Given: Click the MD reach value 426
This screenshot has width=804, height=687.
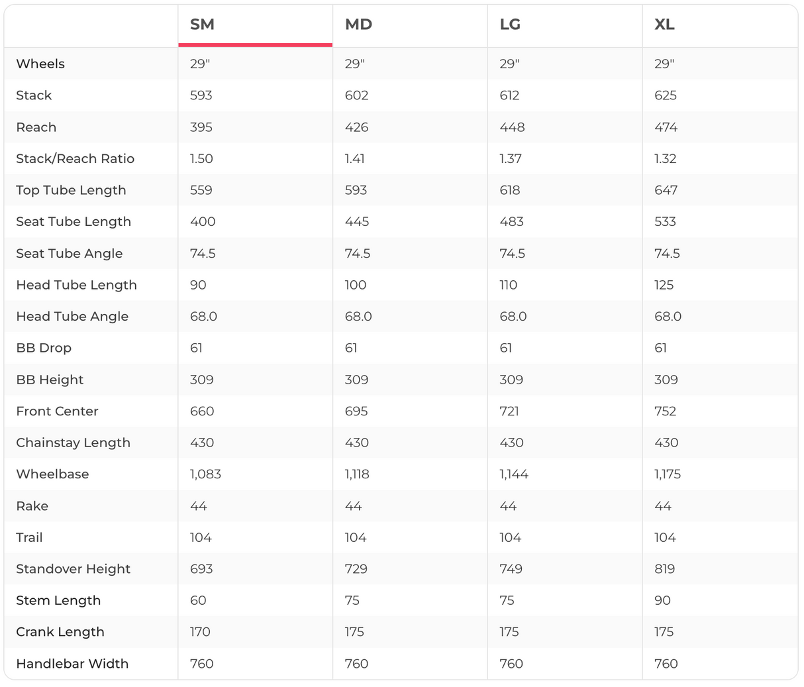Looking at the screenshot, I should point(356,127).
